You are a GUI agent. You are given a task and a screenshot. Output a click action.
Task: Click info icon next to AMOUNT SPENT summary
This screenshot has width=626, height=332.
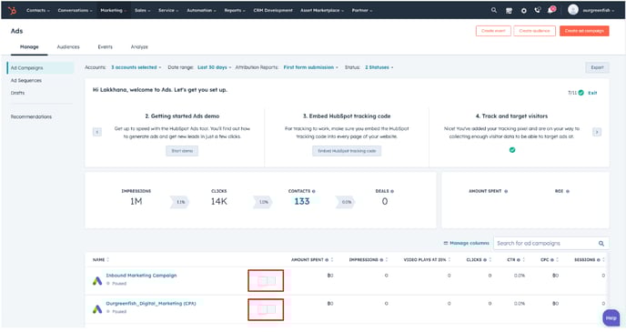coord(506,191)
